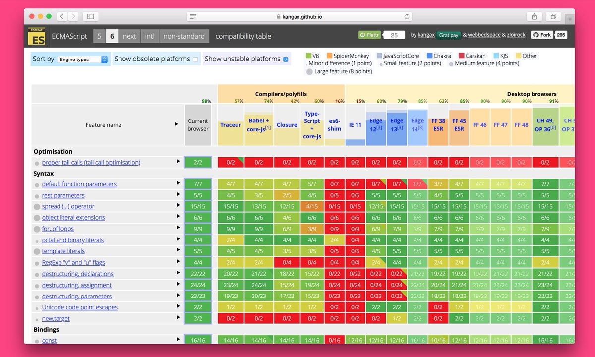The image size is (595, 357).
Task: Toggle 'Show obsolete platforms' checkbox
Action: tap(195, 59)
